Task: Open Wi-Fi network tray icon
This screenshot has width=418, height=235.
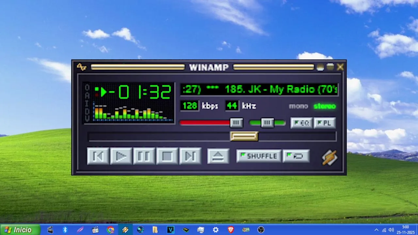Action: [384, 230]
